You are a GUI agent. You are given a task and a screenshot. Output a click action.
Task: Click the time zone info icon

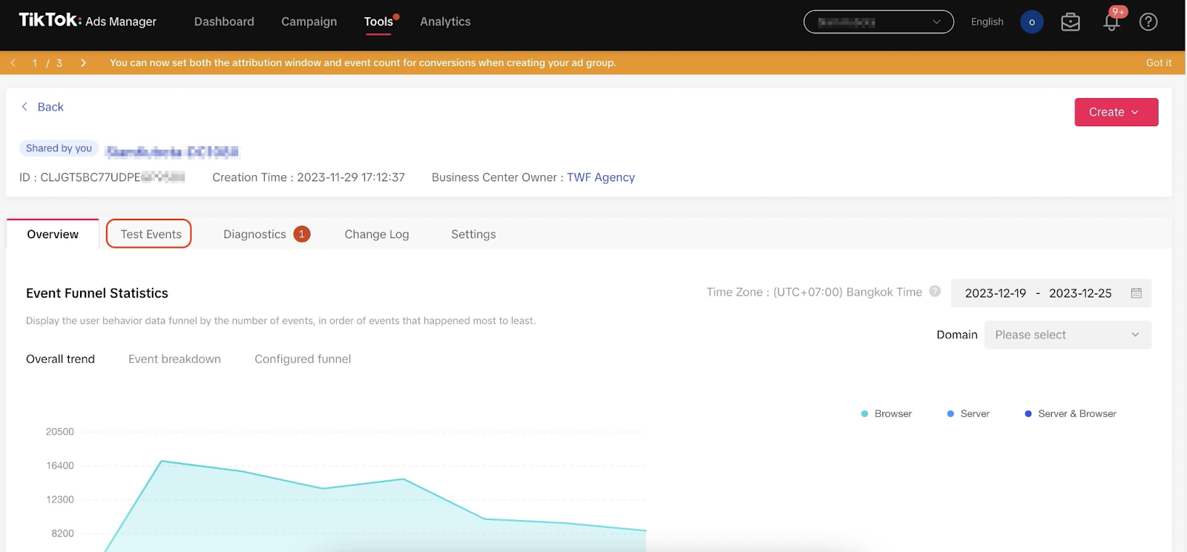[935, 292]
